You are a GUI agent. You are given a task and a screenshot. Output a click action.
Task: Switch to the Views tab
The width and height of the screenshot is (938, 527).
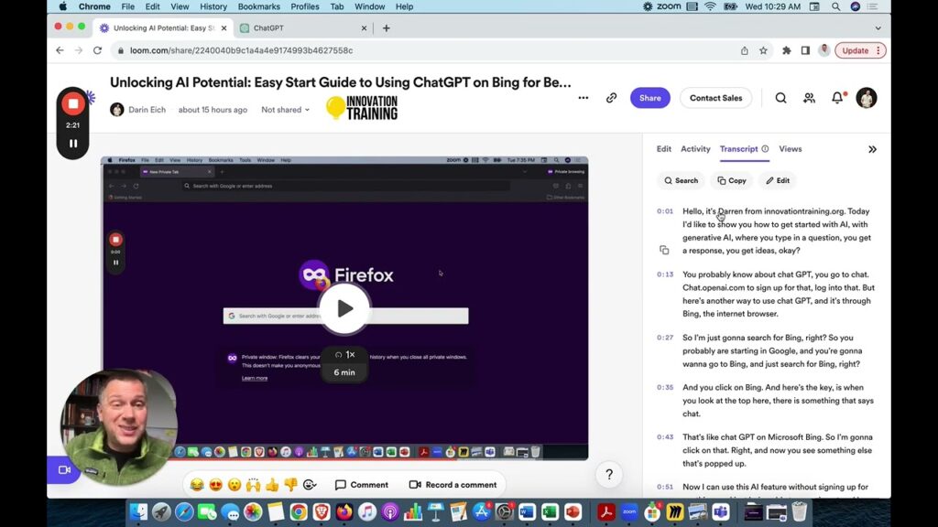(790, 149)
